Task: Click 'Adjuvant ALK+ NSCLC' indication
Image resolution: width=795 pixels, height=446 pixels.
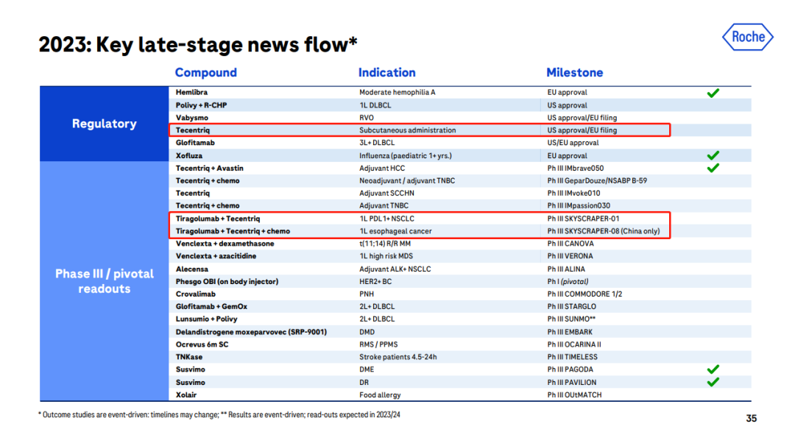Action: click(x=395, y=269)
